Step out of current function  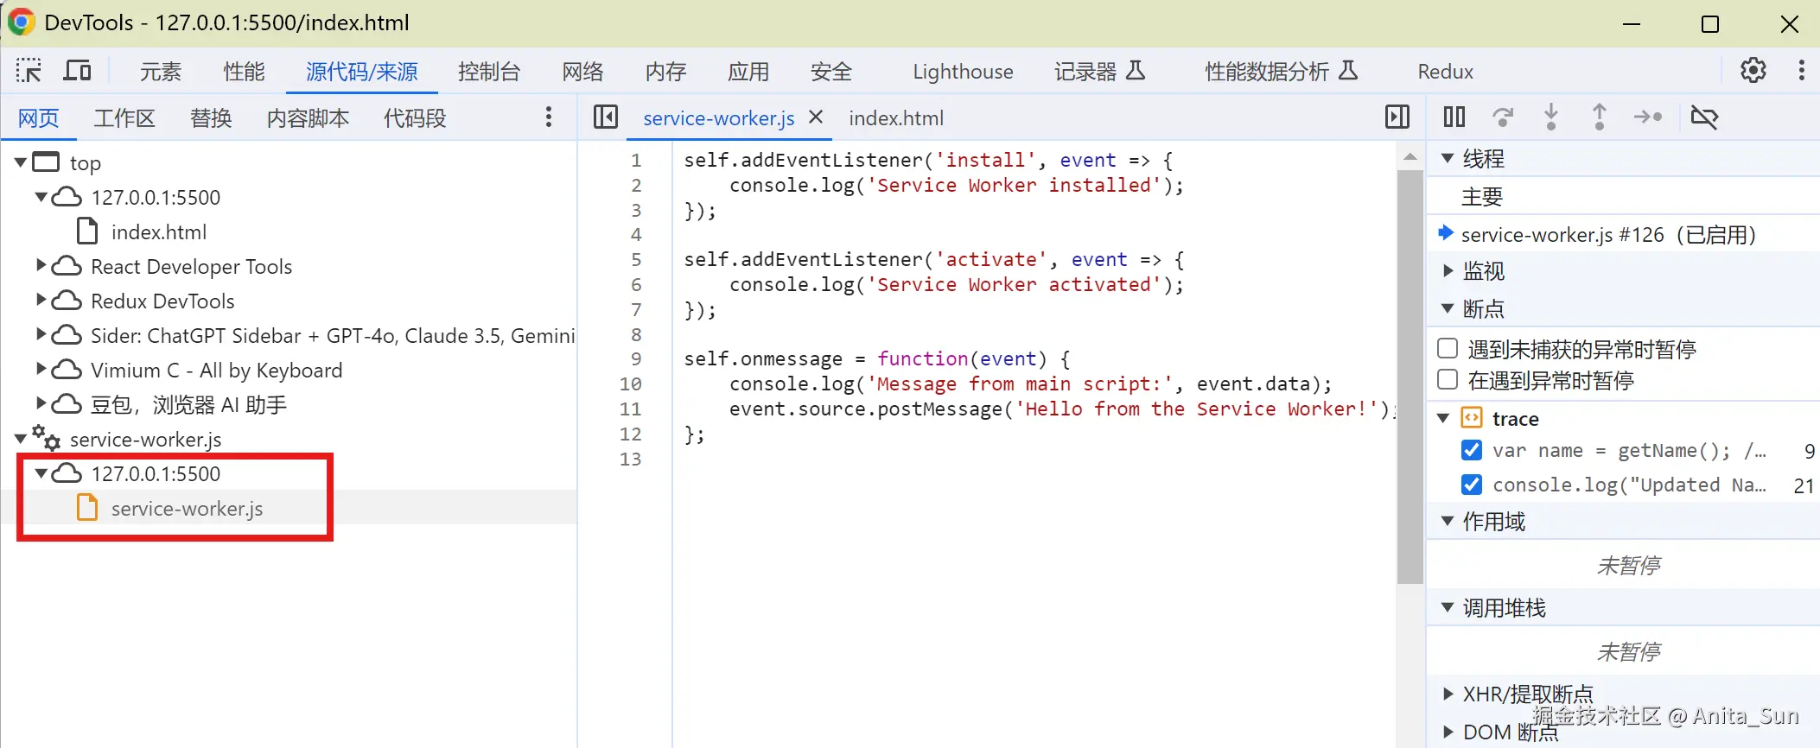click(x=1600, y=117)
